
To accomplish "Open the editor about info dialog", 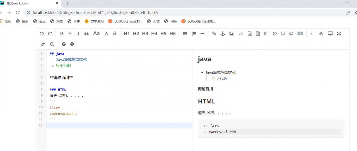I will (72, 44).
